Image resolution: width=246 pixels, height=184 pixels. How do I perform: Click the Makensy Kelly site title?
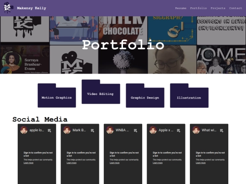31,8
